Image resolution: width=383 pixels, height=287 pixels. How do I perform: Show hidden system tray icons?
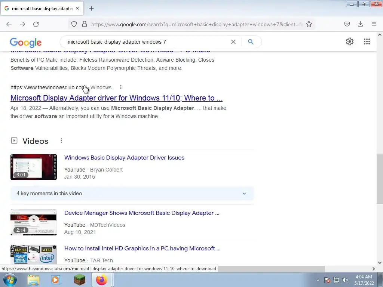[318, 280]
